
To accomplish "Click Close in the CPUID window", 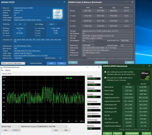I will 61,63.
